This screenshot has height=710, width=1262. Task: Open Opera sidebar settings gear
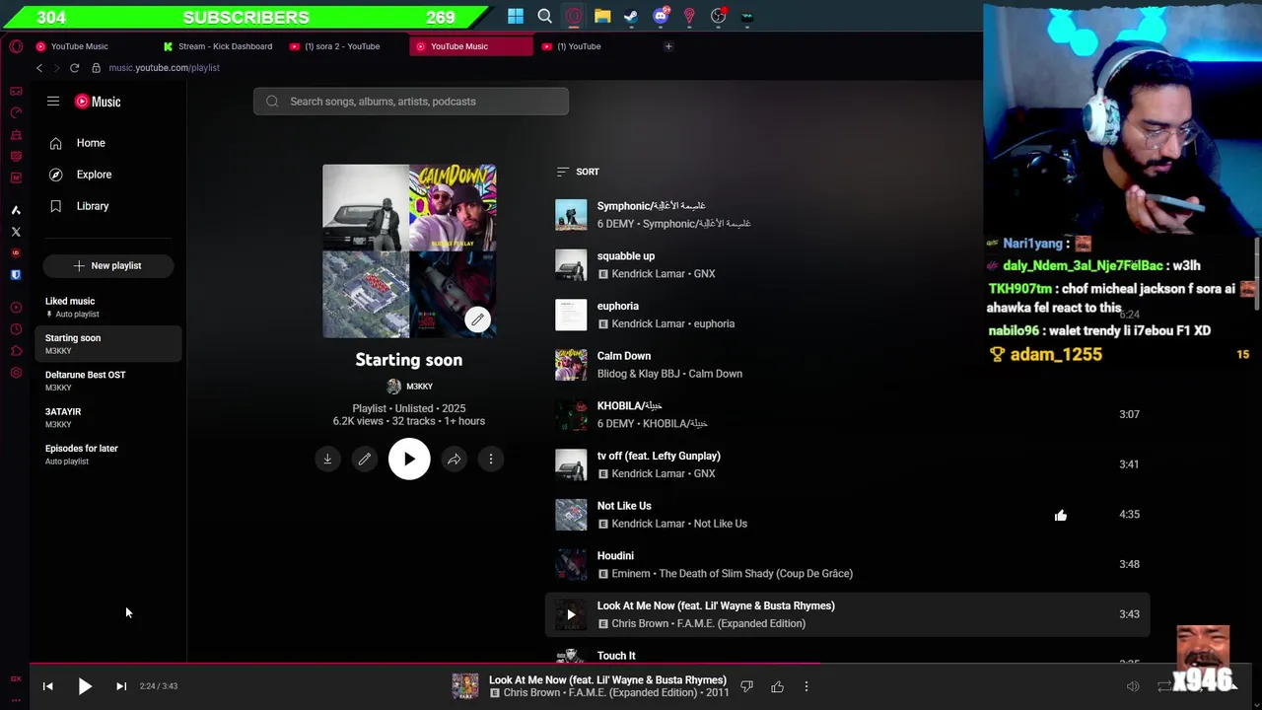(16, 373)
